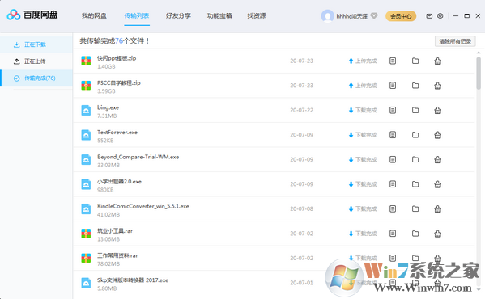The width and height of the screenshot is (485, 299).
Task: Open the containing folder for KindleComicConverter_win_5.5.1.exe
Action: click(415, 209)
